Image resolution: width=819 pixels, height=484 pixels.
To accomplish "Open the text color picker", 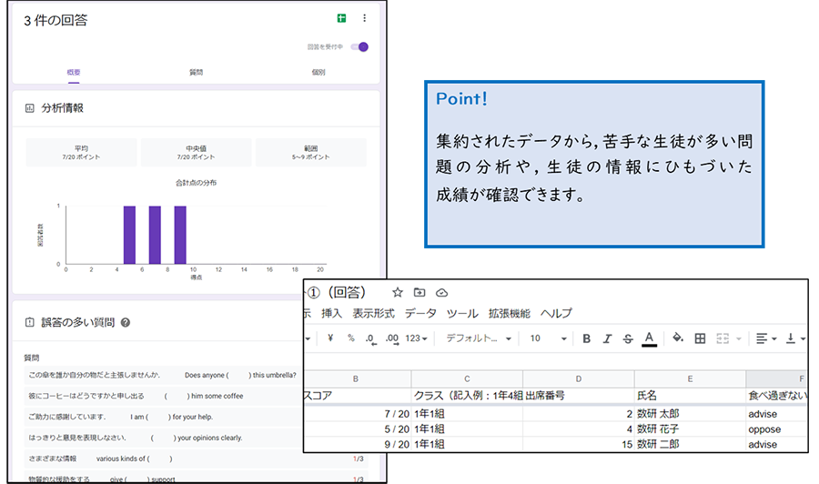I will point(649,338).
